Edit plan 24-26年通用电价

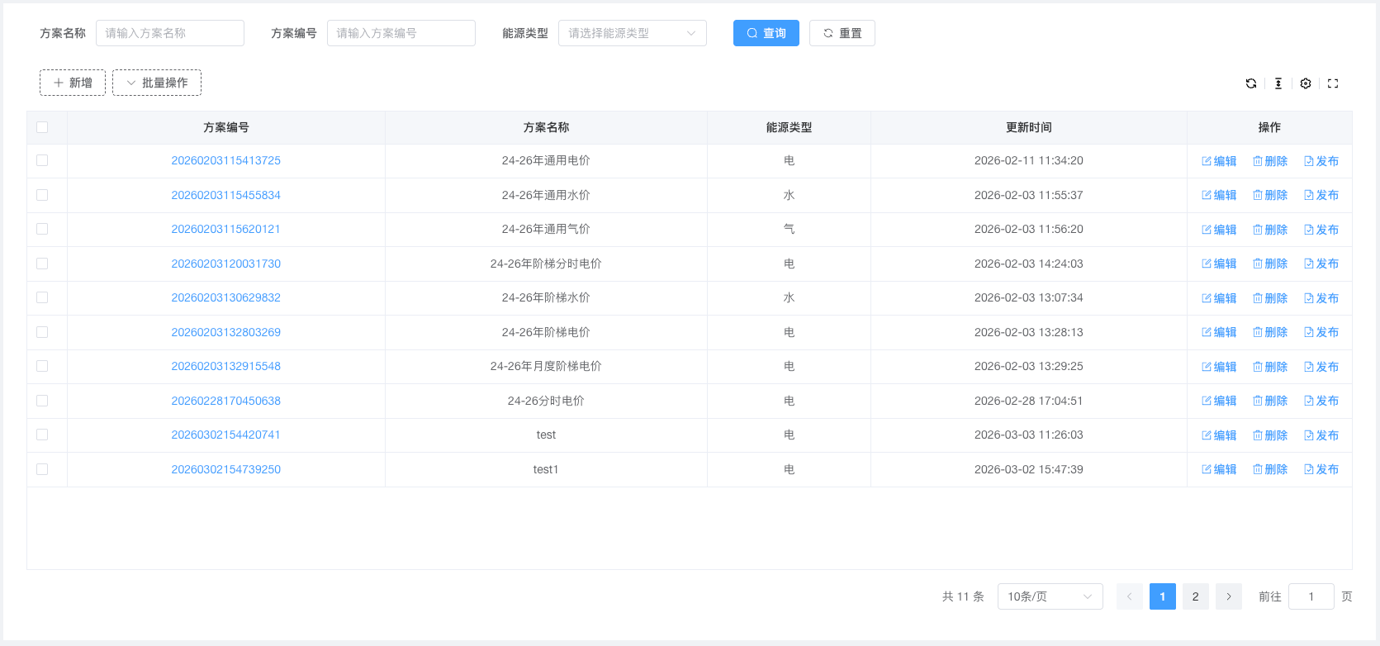1219,161
